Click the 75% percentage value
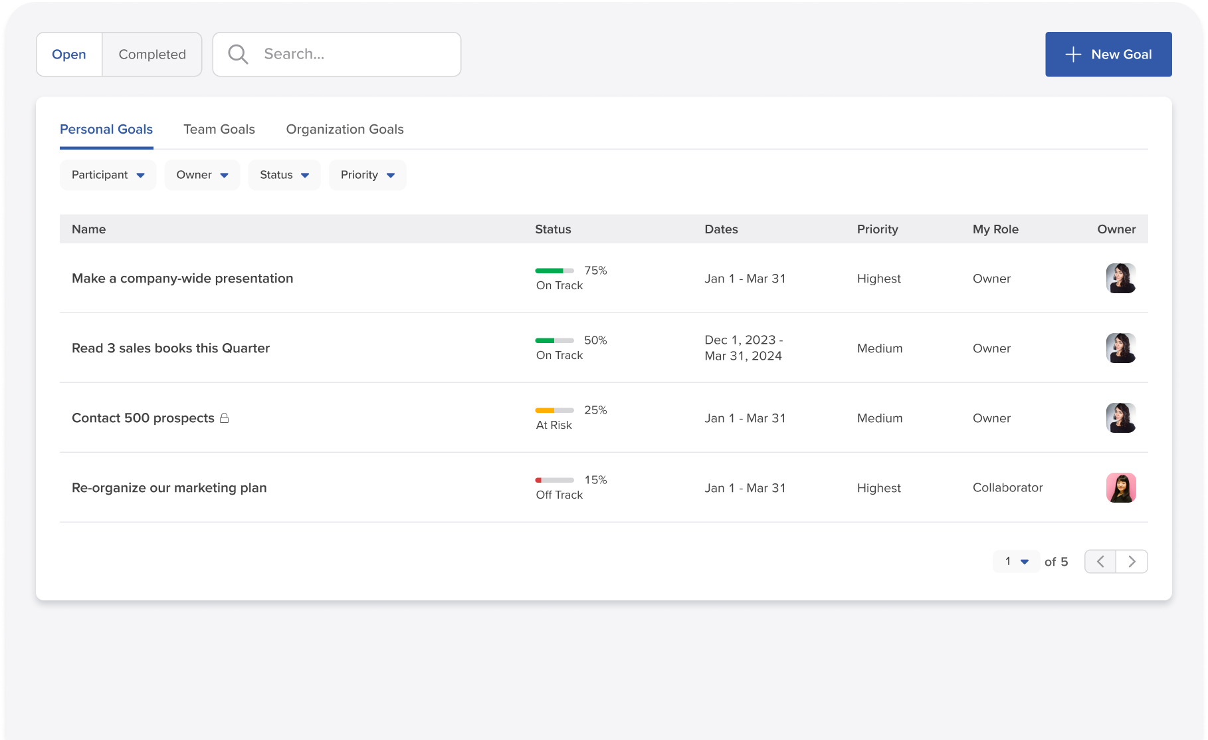1208x740 pixels. pyautogui.click(x=595, y=271)
